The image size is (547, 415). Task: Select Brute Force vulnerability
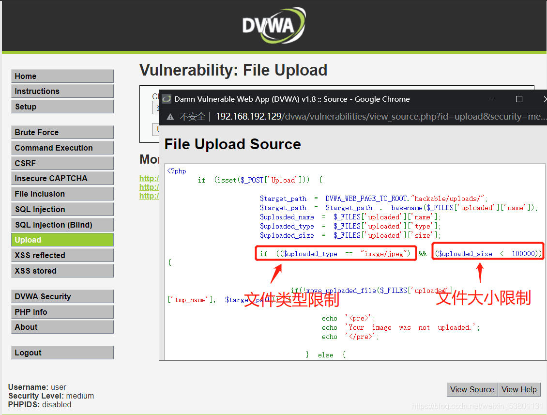(62, 132)
